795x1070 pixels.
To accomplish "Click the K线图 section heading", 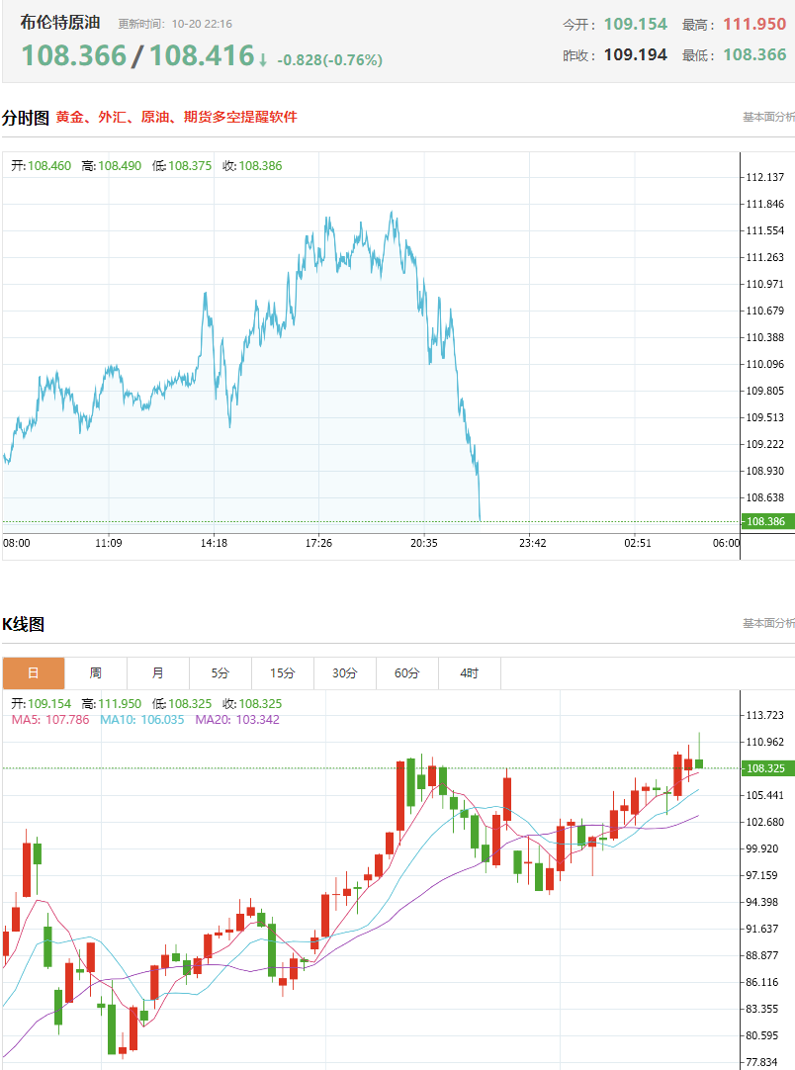I will tap(23, 624).
